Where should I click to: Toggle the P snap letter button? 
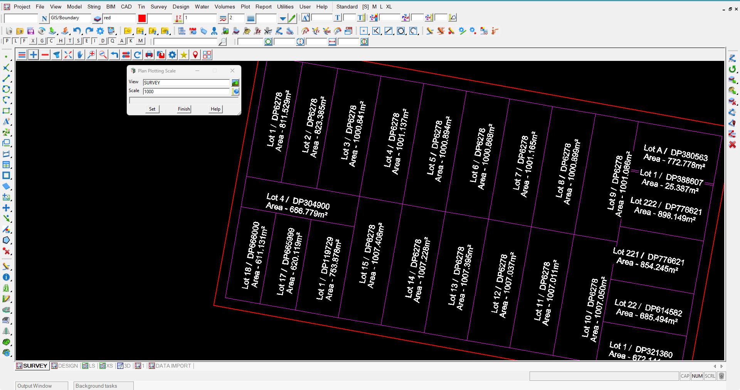(x=7, y=41)
